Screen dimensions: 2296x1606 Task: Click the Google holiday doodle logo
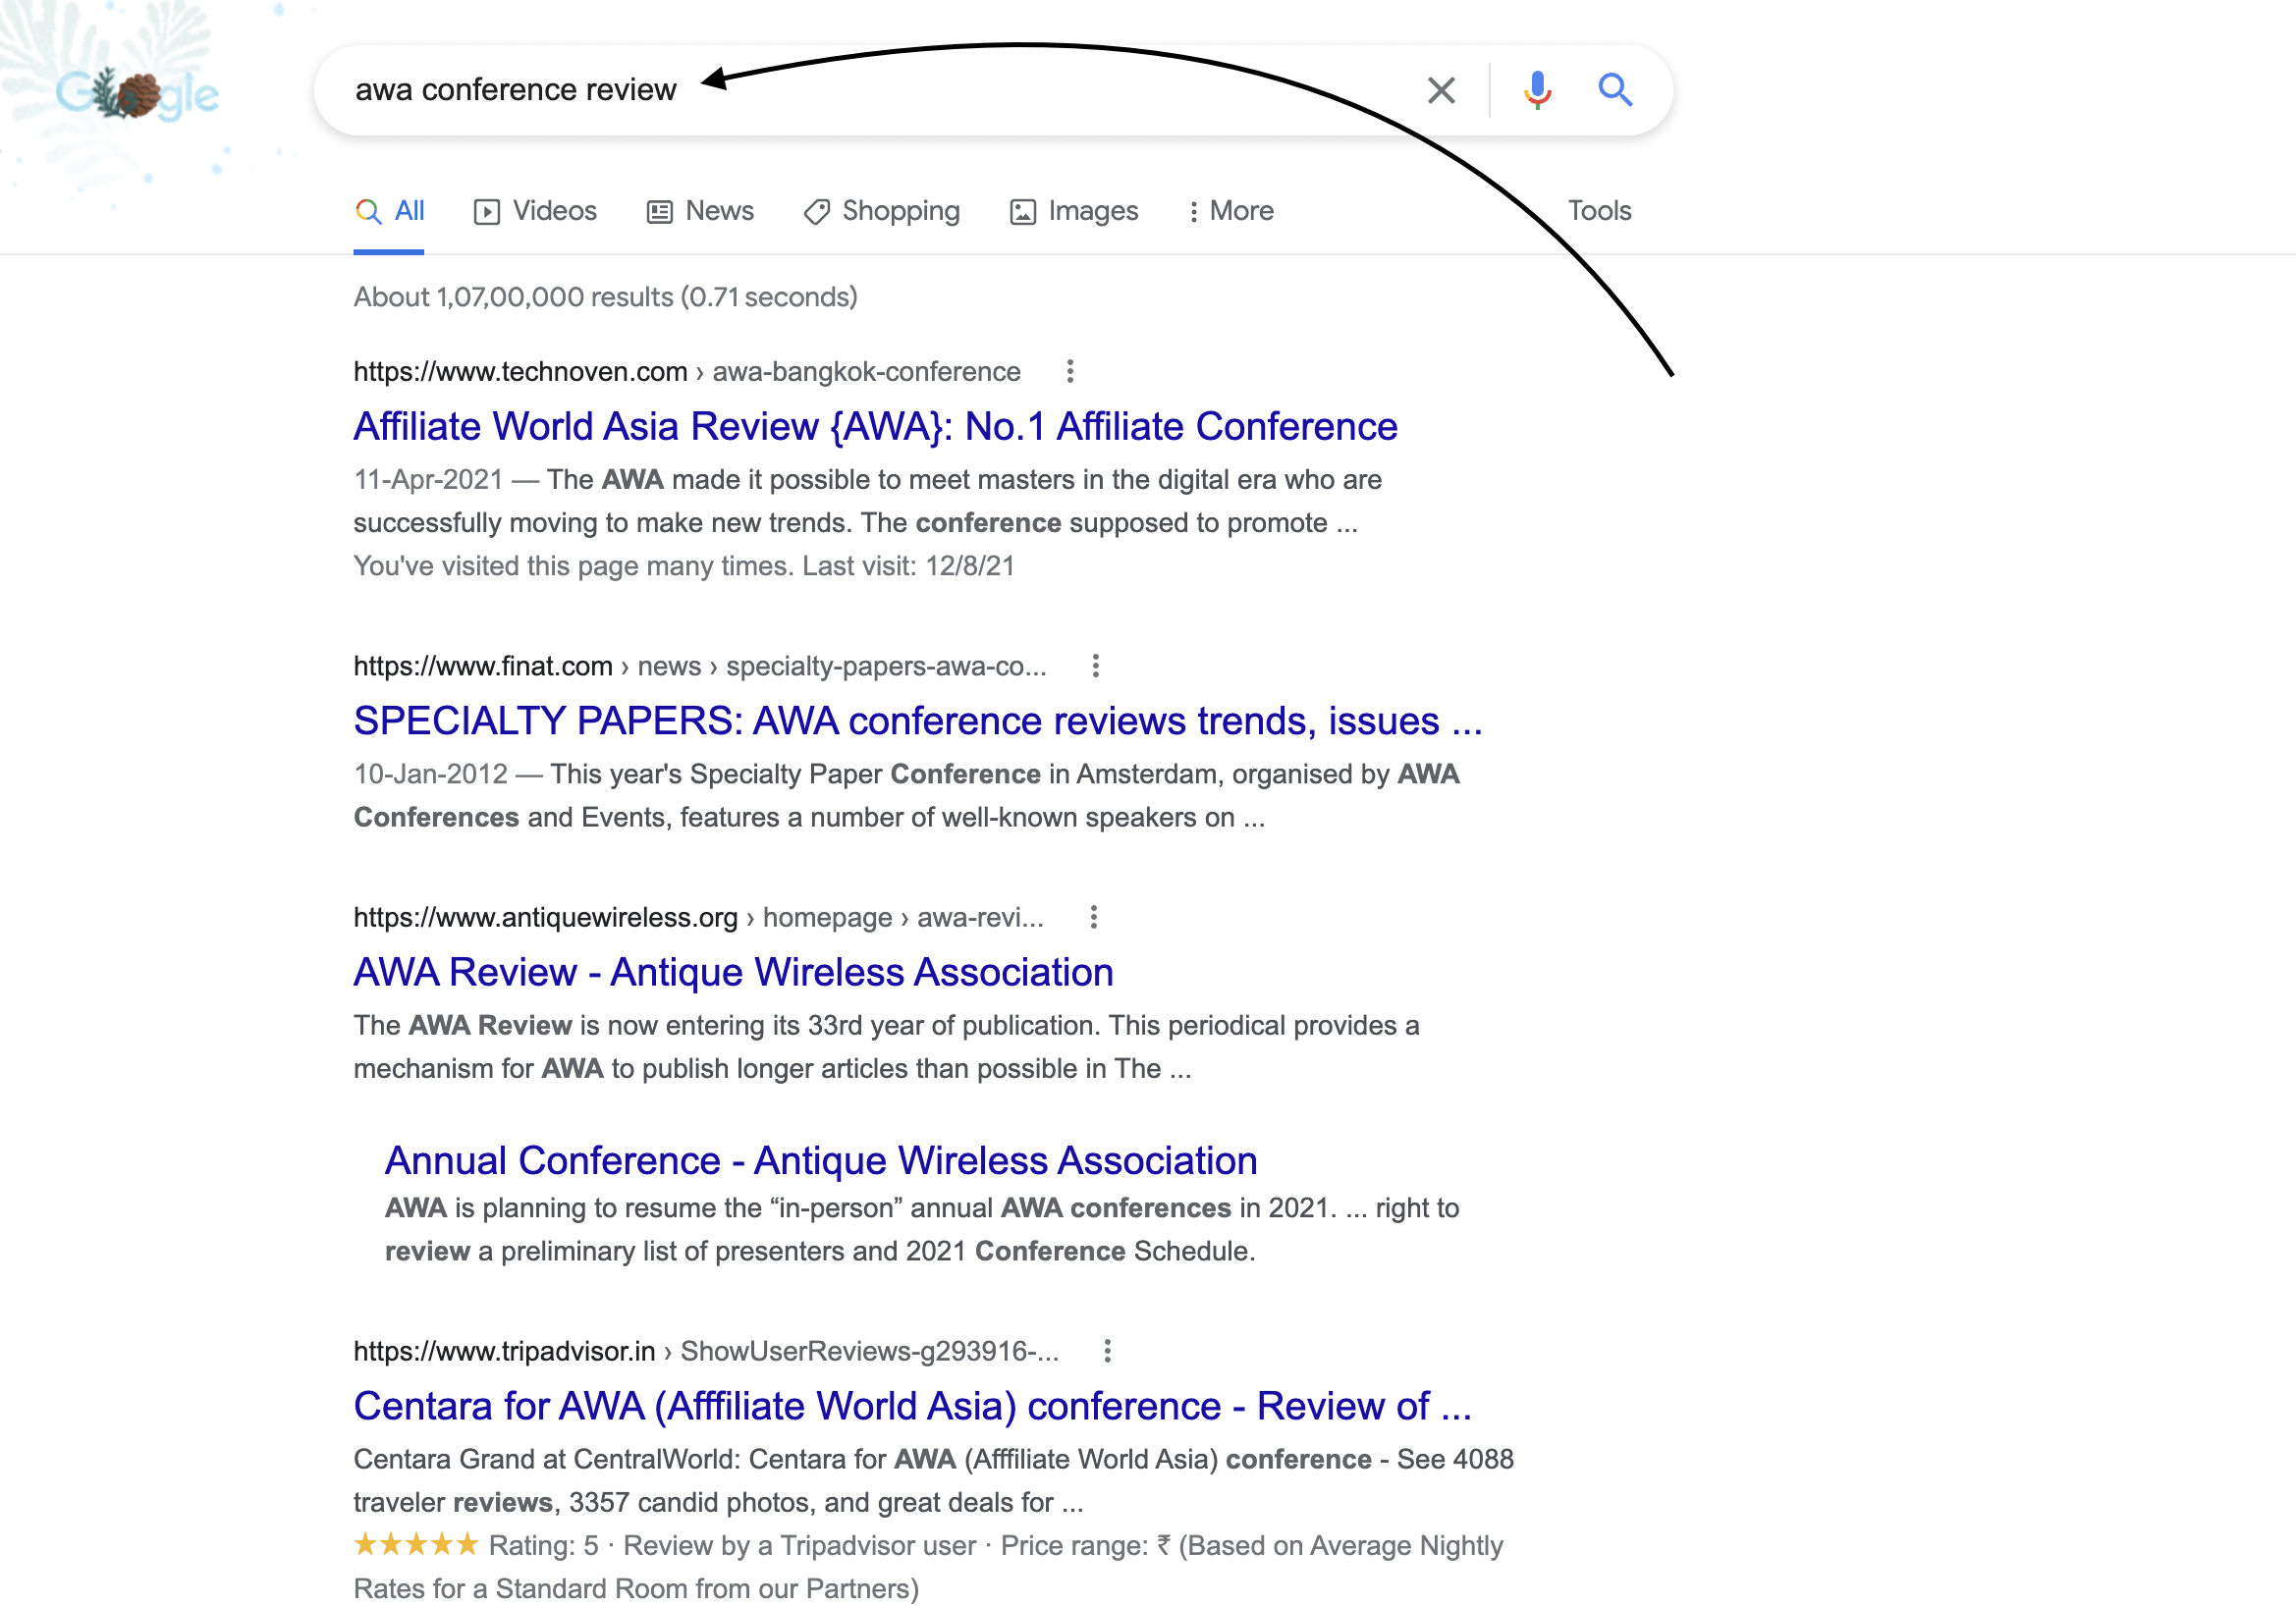point(137,94)
